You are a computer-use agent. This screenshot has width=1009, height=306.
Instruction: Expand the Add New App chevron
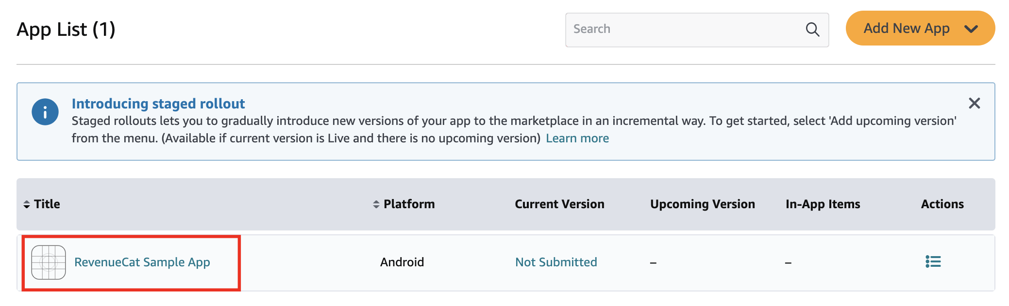tap(971, 29)
